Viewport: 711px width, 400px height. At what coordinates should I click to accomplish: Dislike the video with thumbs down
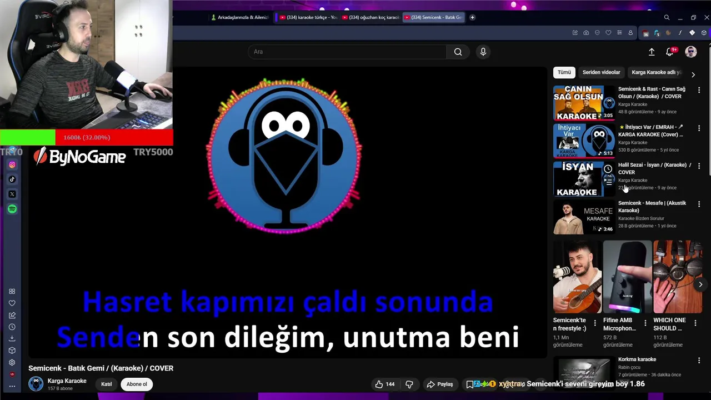[409, 384]
